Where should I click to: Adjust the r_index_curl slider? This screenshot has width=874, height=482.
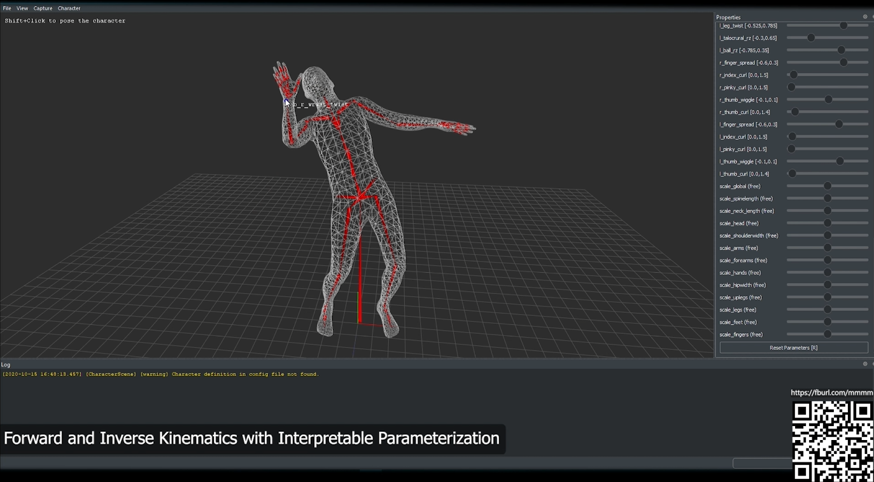pyautogui.click(x=793, y=74)
